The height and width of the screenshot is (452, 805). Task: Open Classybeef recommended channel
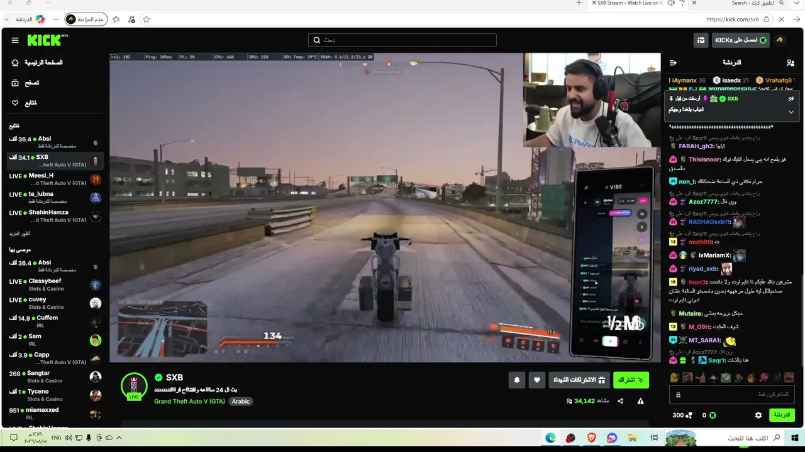55,285
